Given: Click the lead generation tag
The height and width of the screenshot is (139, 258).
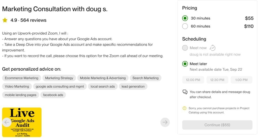Looking at the screenshot, I should pyautogui.click(x=133, y=87).
